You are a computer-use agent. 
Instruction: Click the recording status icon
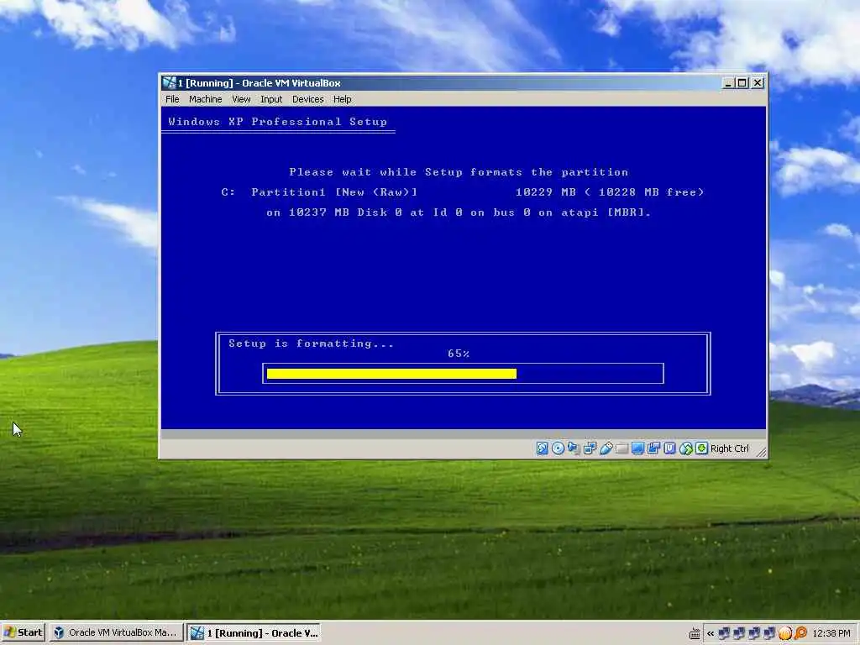point(653,448)
